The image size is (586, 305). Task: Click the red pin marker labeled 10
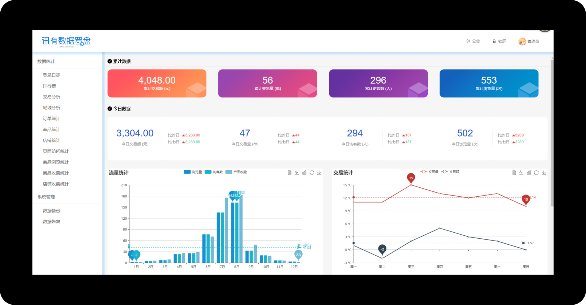tap(526, 199)
